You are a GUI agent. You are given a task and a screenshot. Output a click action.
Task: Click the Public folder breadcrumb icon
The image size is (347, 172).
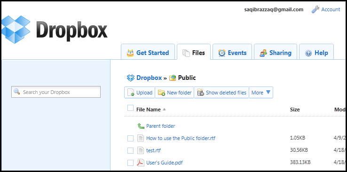pos(173,78)
